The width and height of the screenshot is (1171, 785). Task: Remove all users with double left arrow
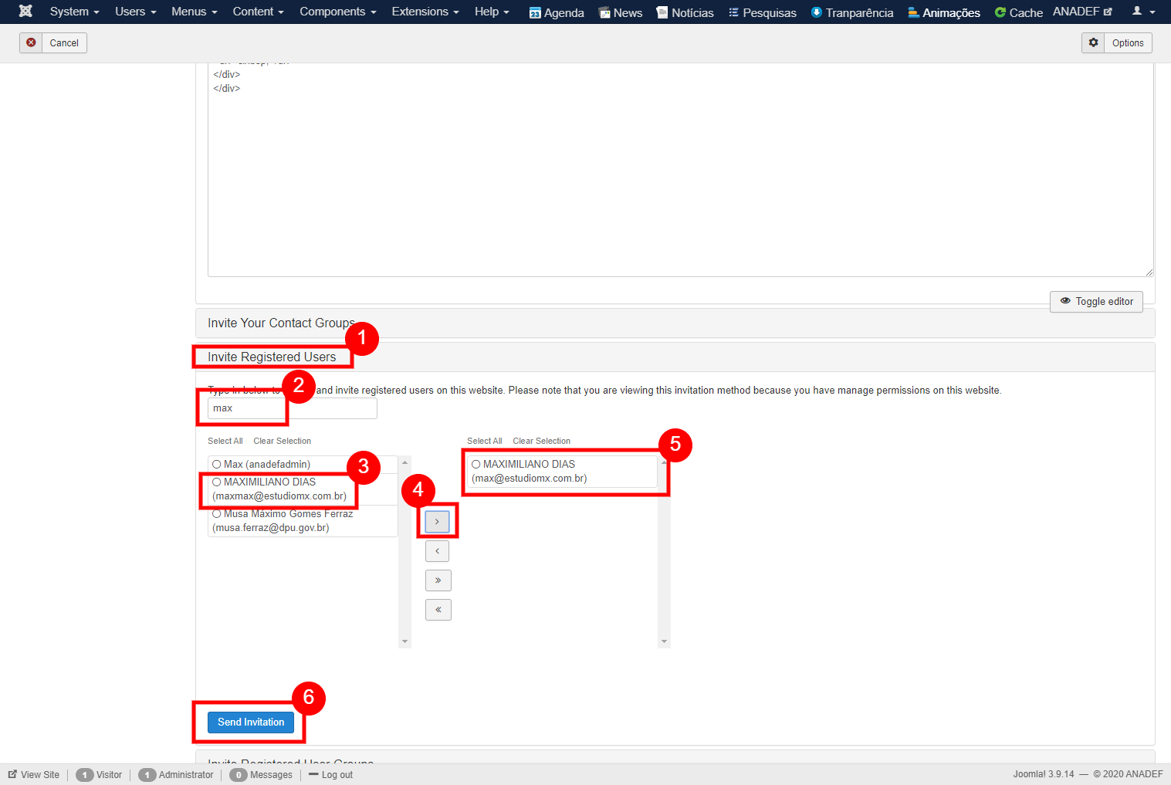click(438, 610)
